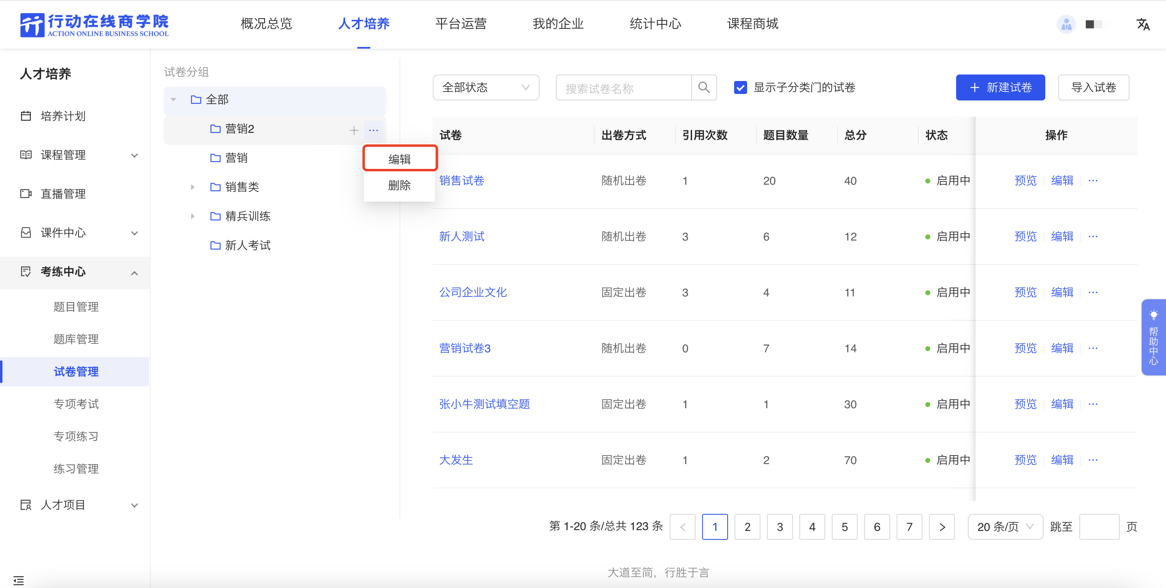Open more actions for 销售试卷 row
The image size is (1166, 588).
(1093, 181)
